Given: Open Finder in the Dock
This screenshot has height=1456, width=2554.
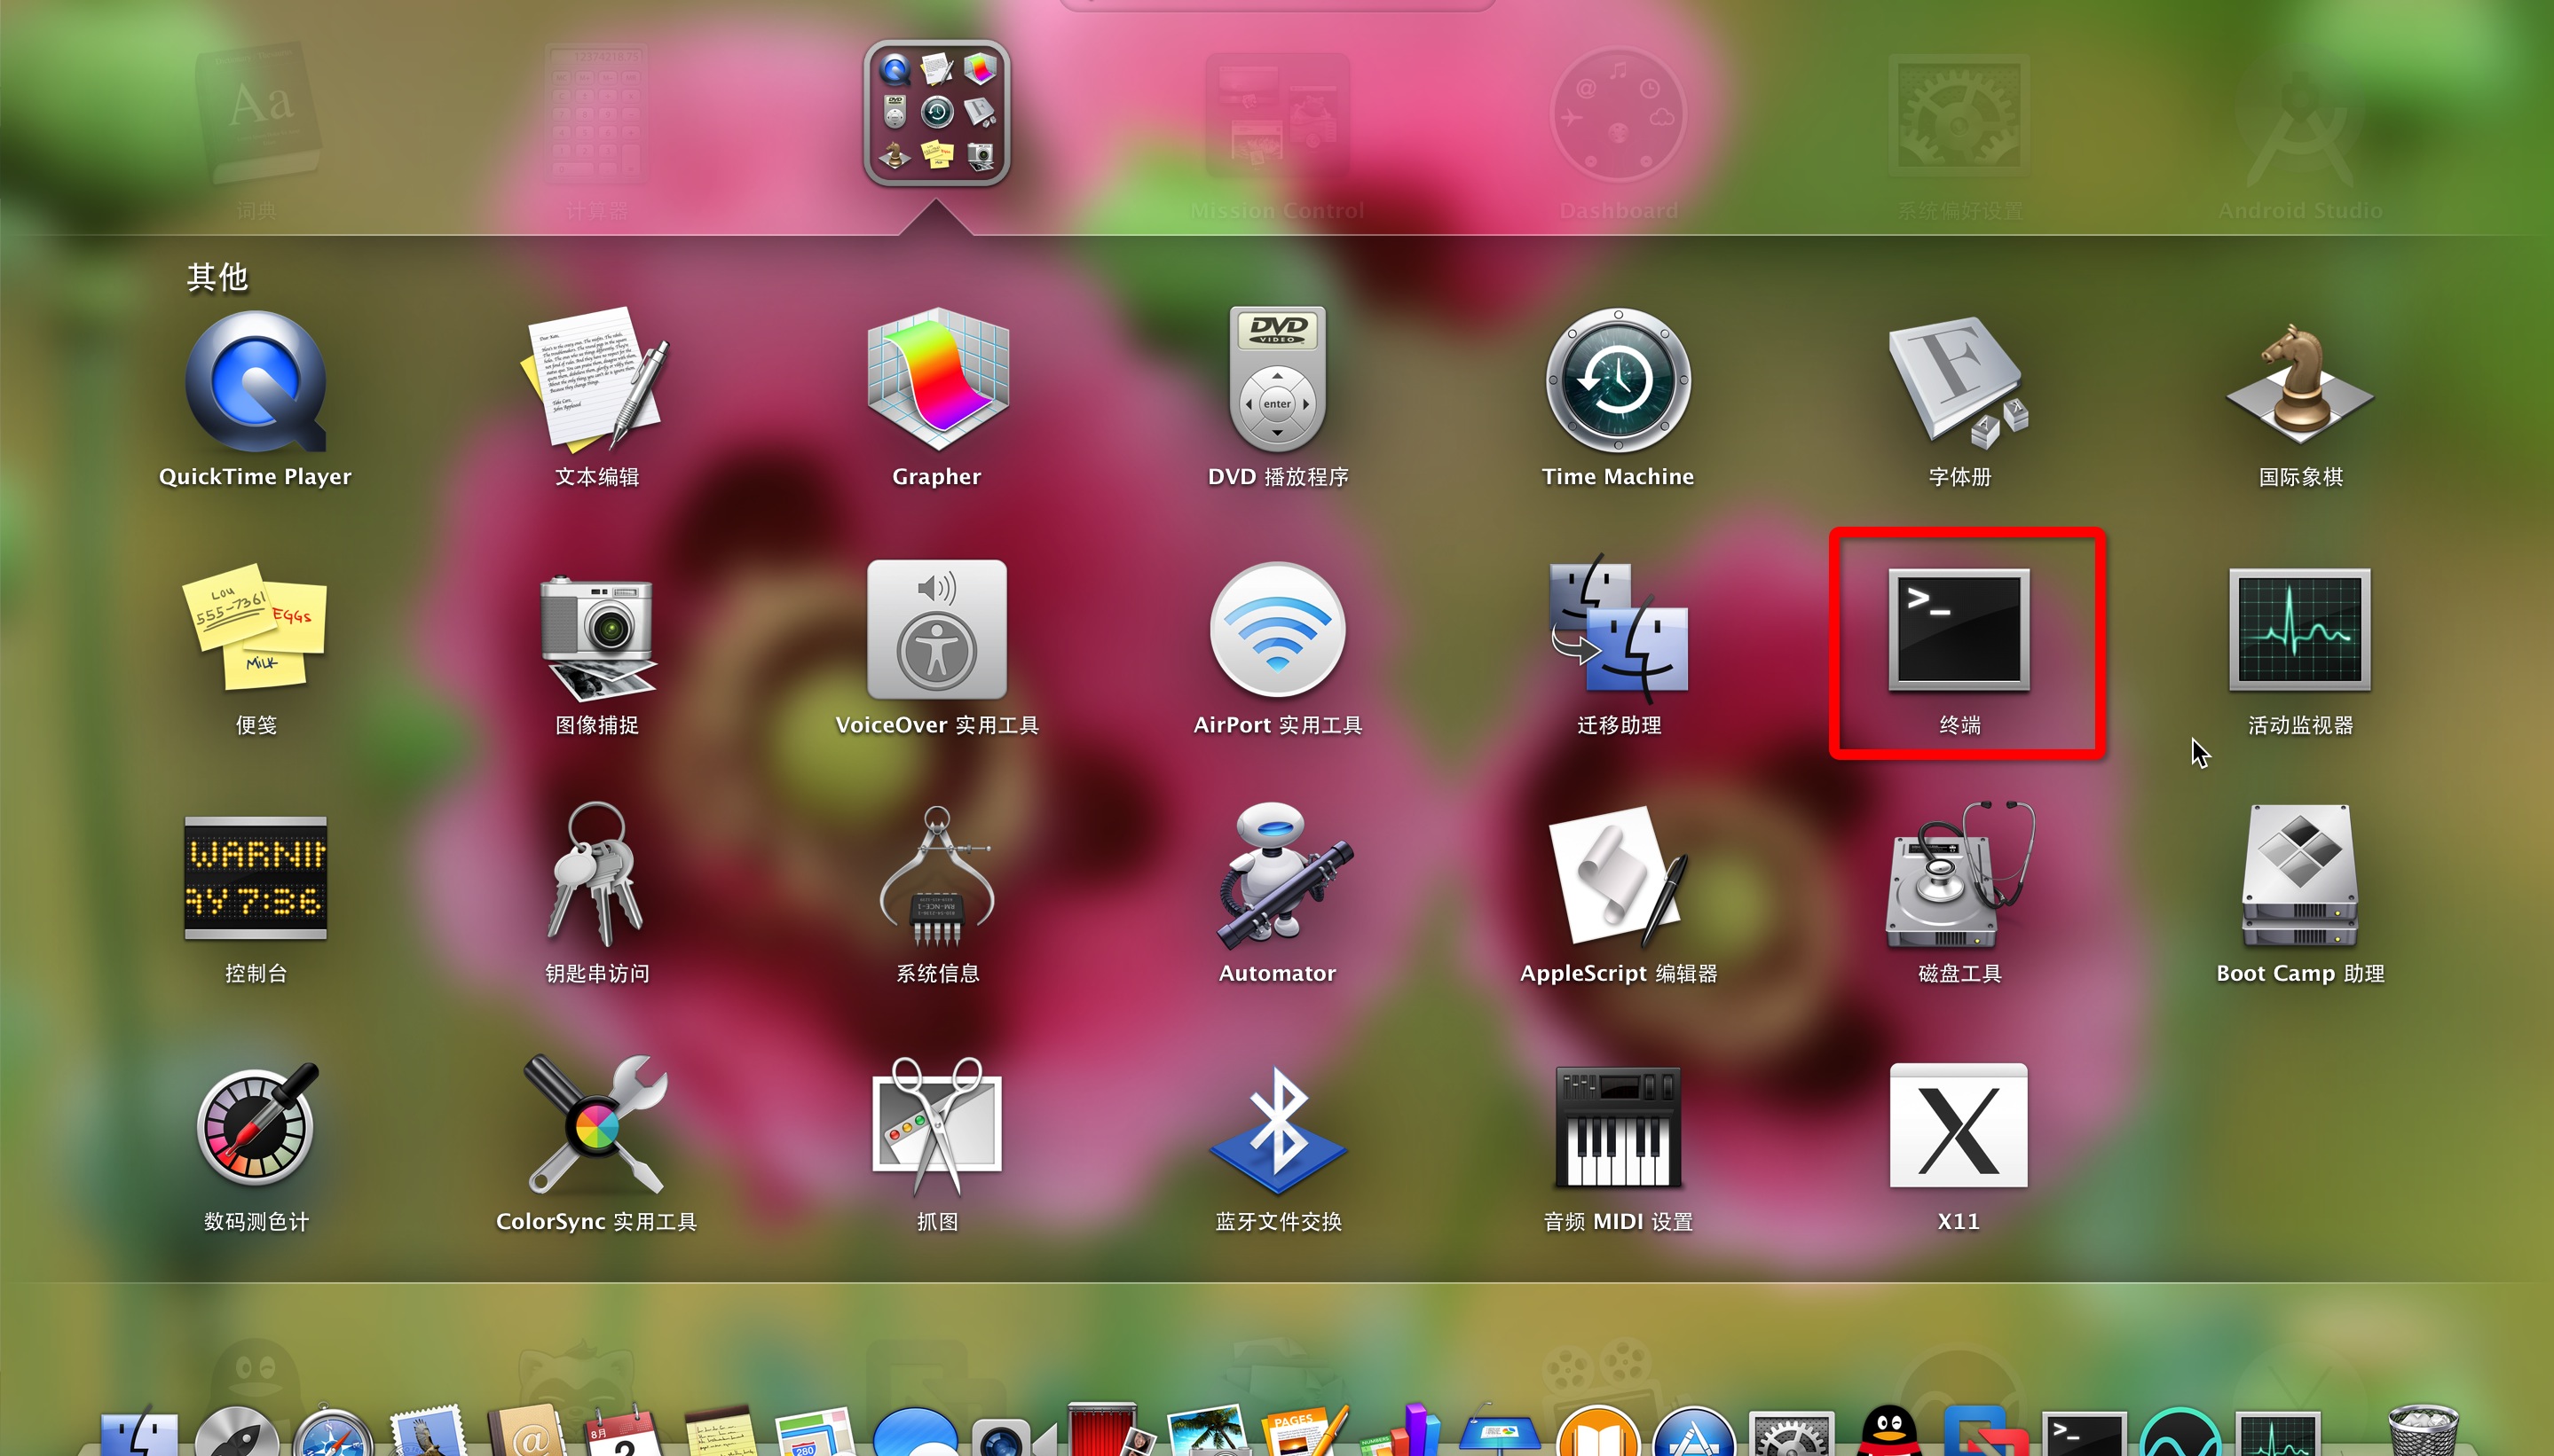Looking at the screenshot, I should tap(139, 1430).
